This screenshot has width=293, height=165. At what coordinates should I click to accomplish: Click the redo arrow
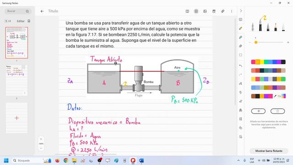(241, 75)
